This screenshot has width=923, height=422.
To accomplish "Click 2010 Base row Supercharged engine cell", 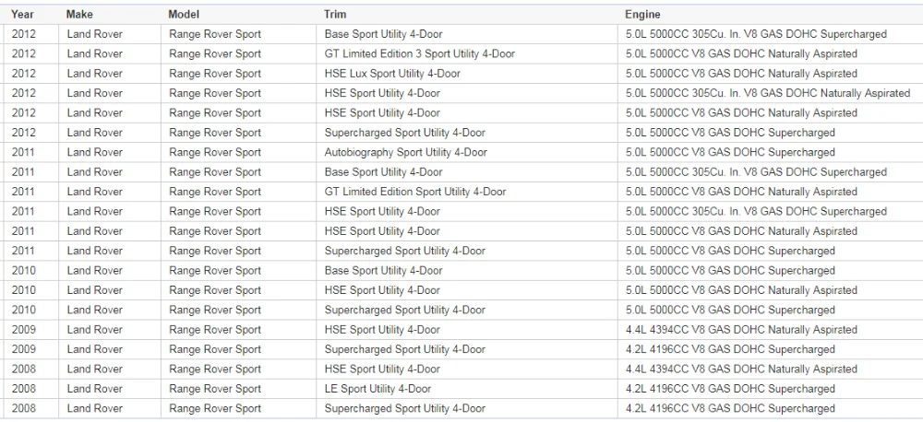I will pyautogui.click(x=730, y=270).
